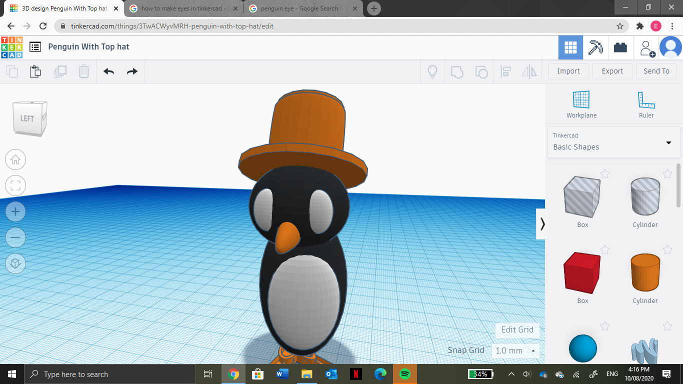Open Netflix from the taskbar
The image size is (683, 384).
[x=355, y=374]
